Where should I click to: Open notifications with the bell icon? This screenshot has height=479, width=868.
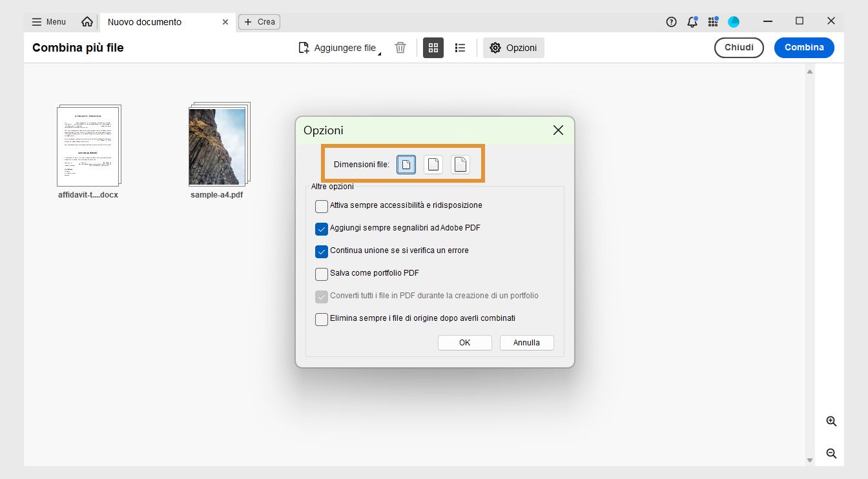pyautogui.click(x=692, y=21)
